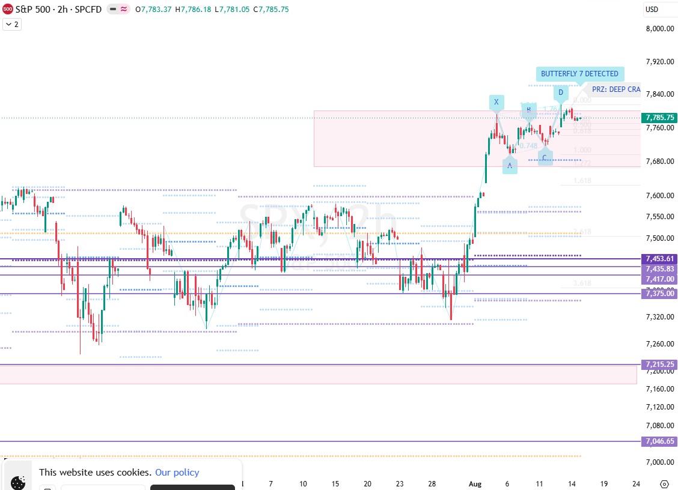Click the 7,920.00 price axis label

(x=660, y=62)
